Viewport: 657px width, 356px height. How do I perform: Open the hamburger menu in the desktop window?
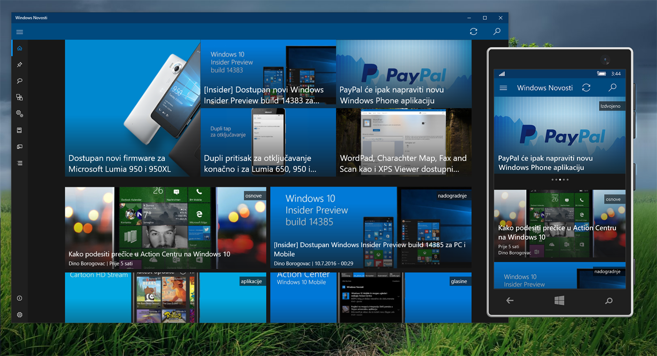(x=20, y=32)
